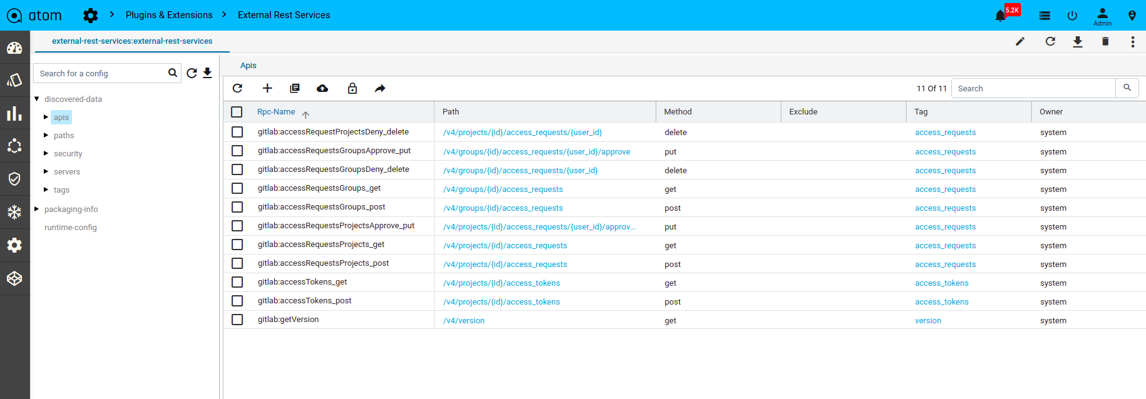Image resolution: width=1146 pixels, height=399 pixels.
Task: Click the Method column header
Action: [x=678, y=112]
